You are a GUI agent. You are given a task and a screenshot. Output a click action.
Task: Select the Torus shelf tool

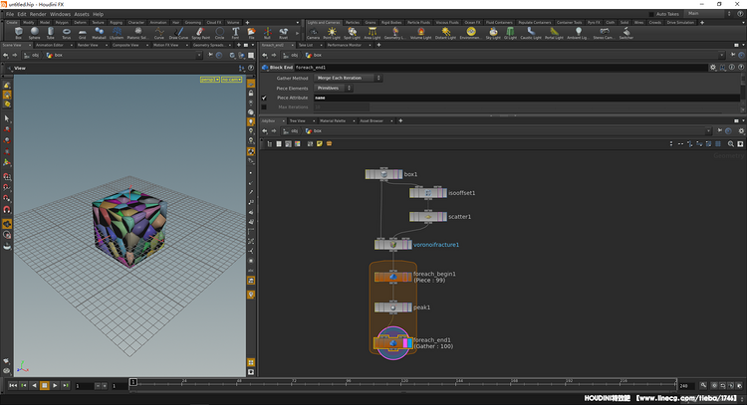pyautogui.click(x=66, y=33)
